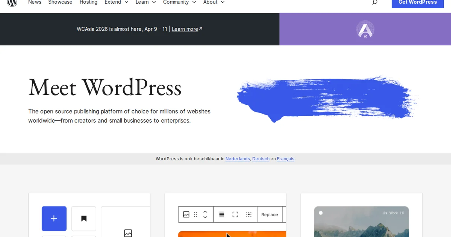Click the align icon in block toolbar
The height and width of the screenshot is (237, 451).
point(222,214)
